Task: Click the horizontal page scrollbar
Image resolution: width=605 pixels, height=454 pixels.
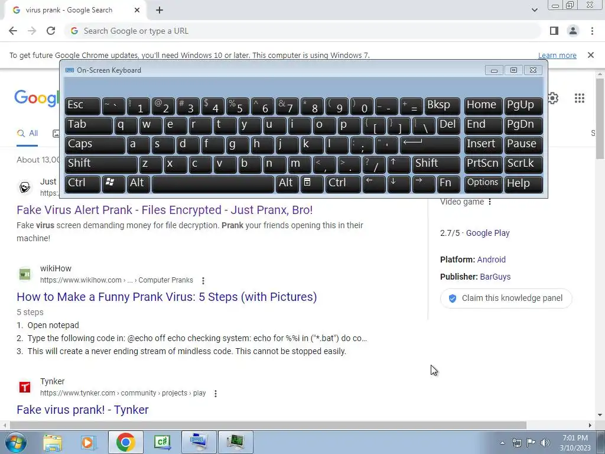Action: (268, 425)
